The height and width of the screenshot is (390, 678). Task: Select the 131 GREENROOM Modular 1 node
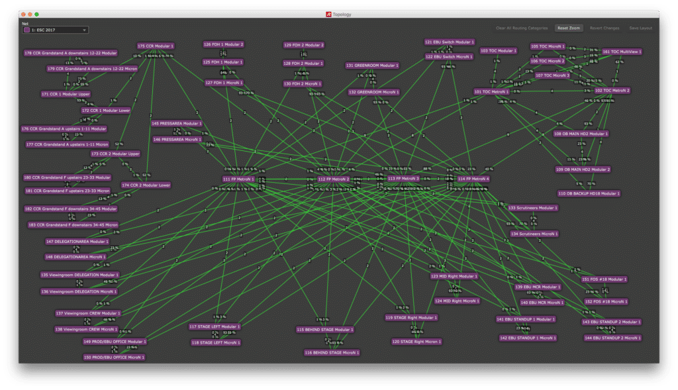coord(371,66)
